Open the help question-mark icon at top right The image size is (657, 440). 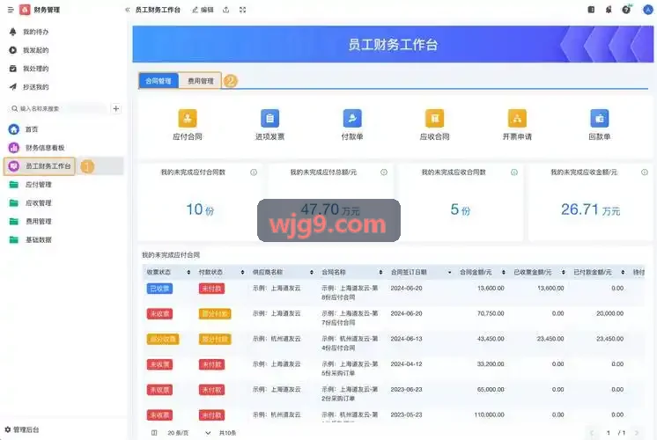pyautogui.click(x=626, y=10)
